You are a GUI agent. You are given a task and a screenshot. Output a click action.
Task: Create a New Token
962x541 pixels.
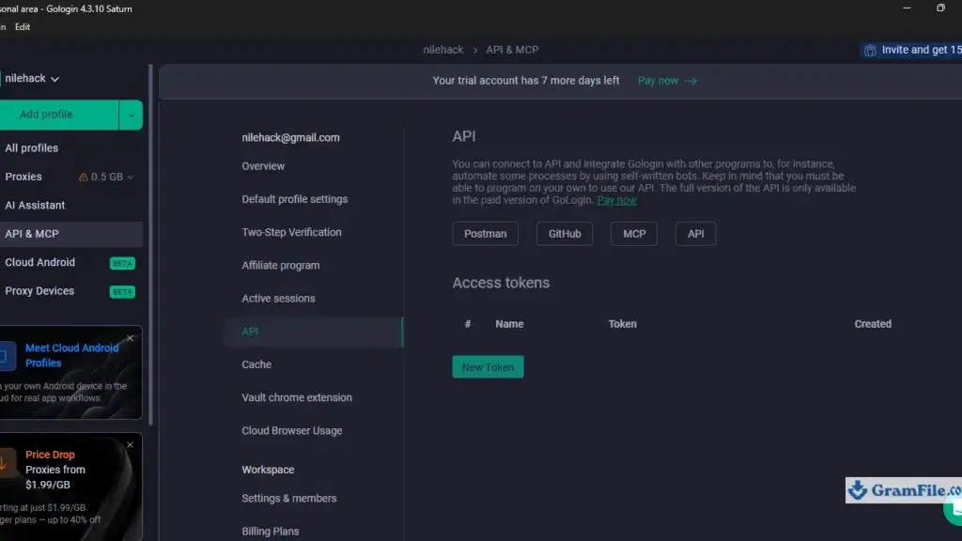pyautogui.click(x=488, y=367)
